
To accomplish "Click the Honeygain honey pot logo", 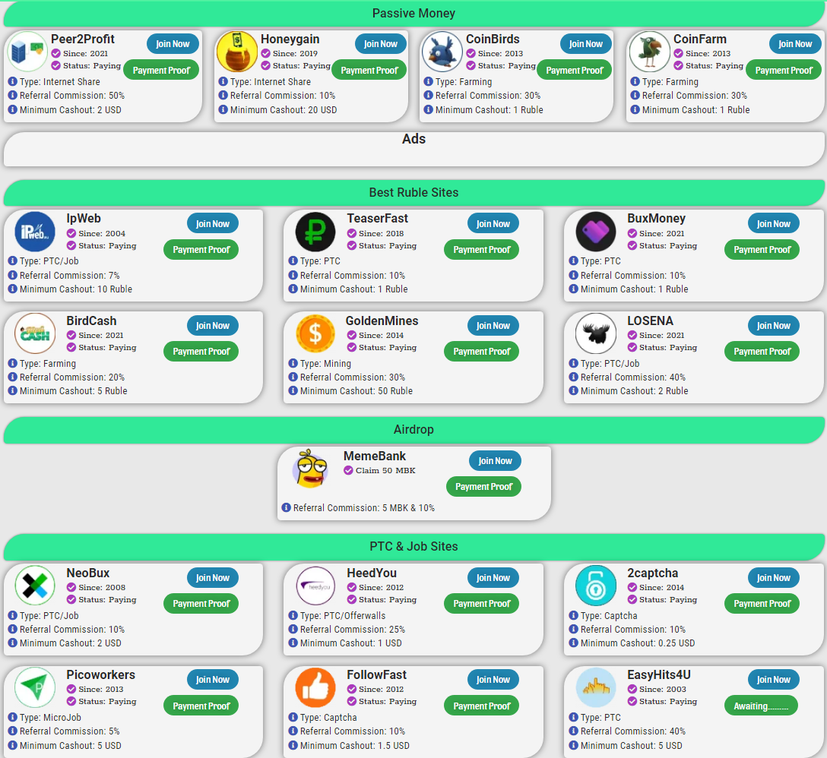I will click(x=237, y=52).
